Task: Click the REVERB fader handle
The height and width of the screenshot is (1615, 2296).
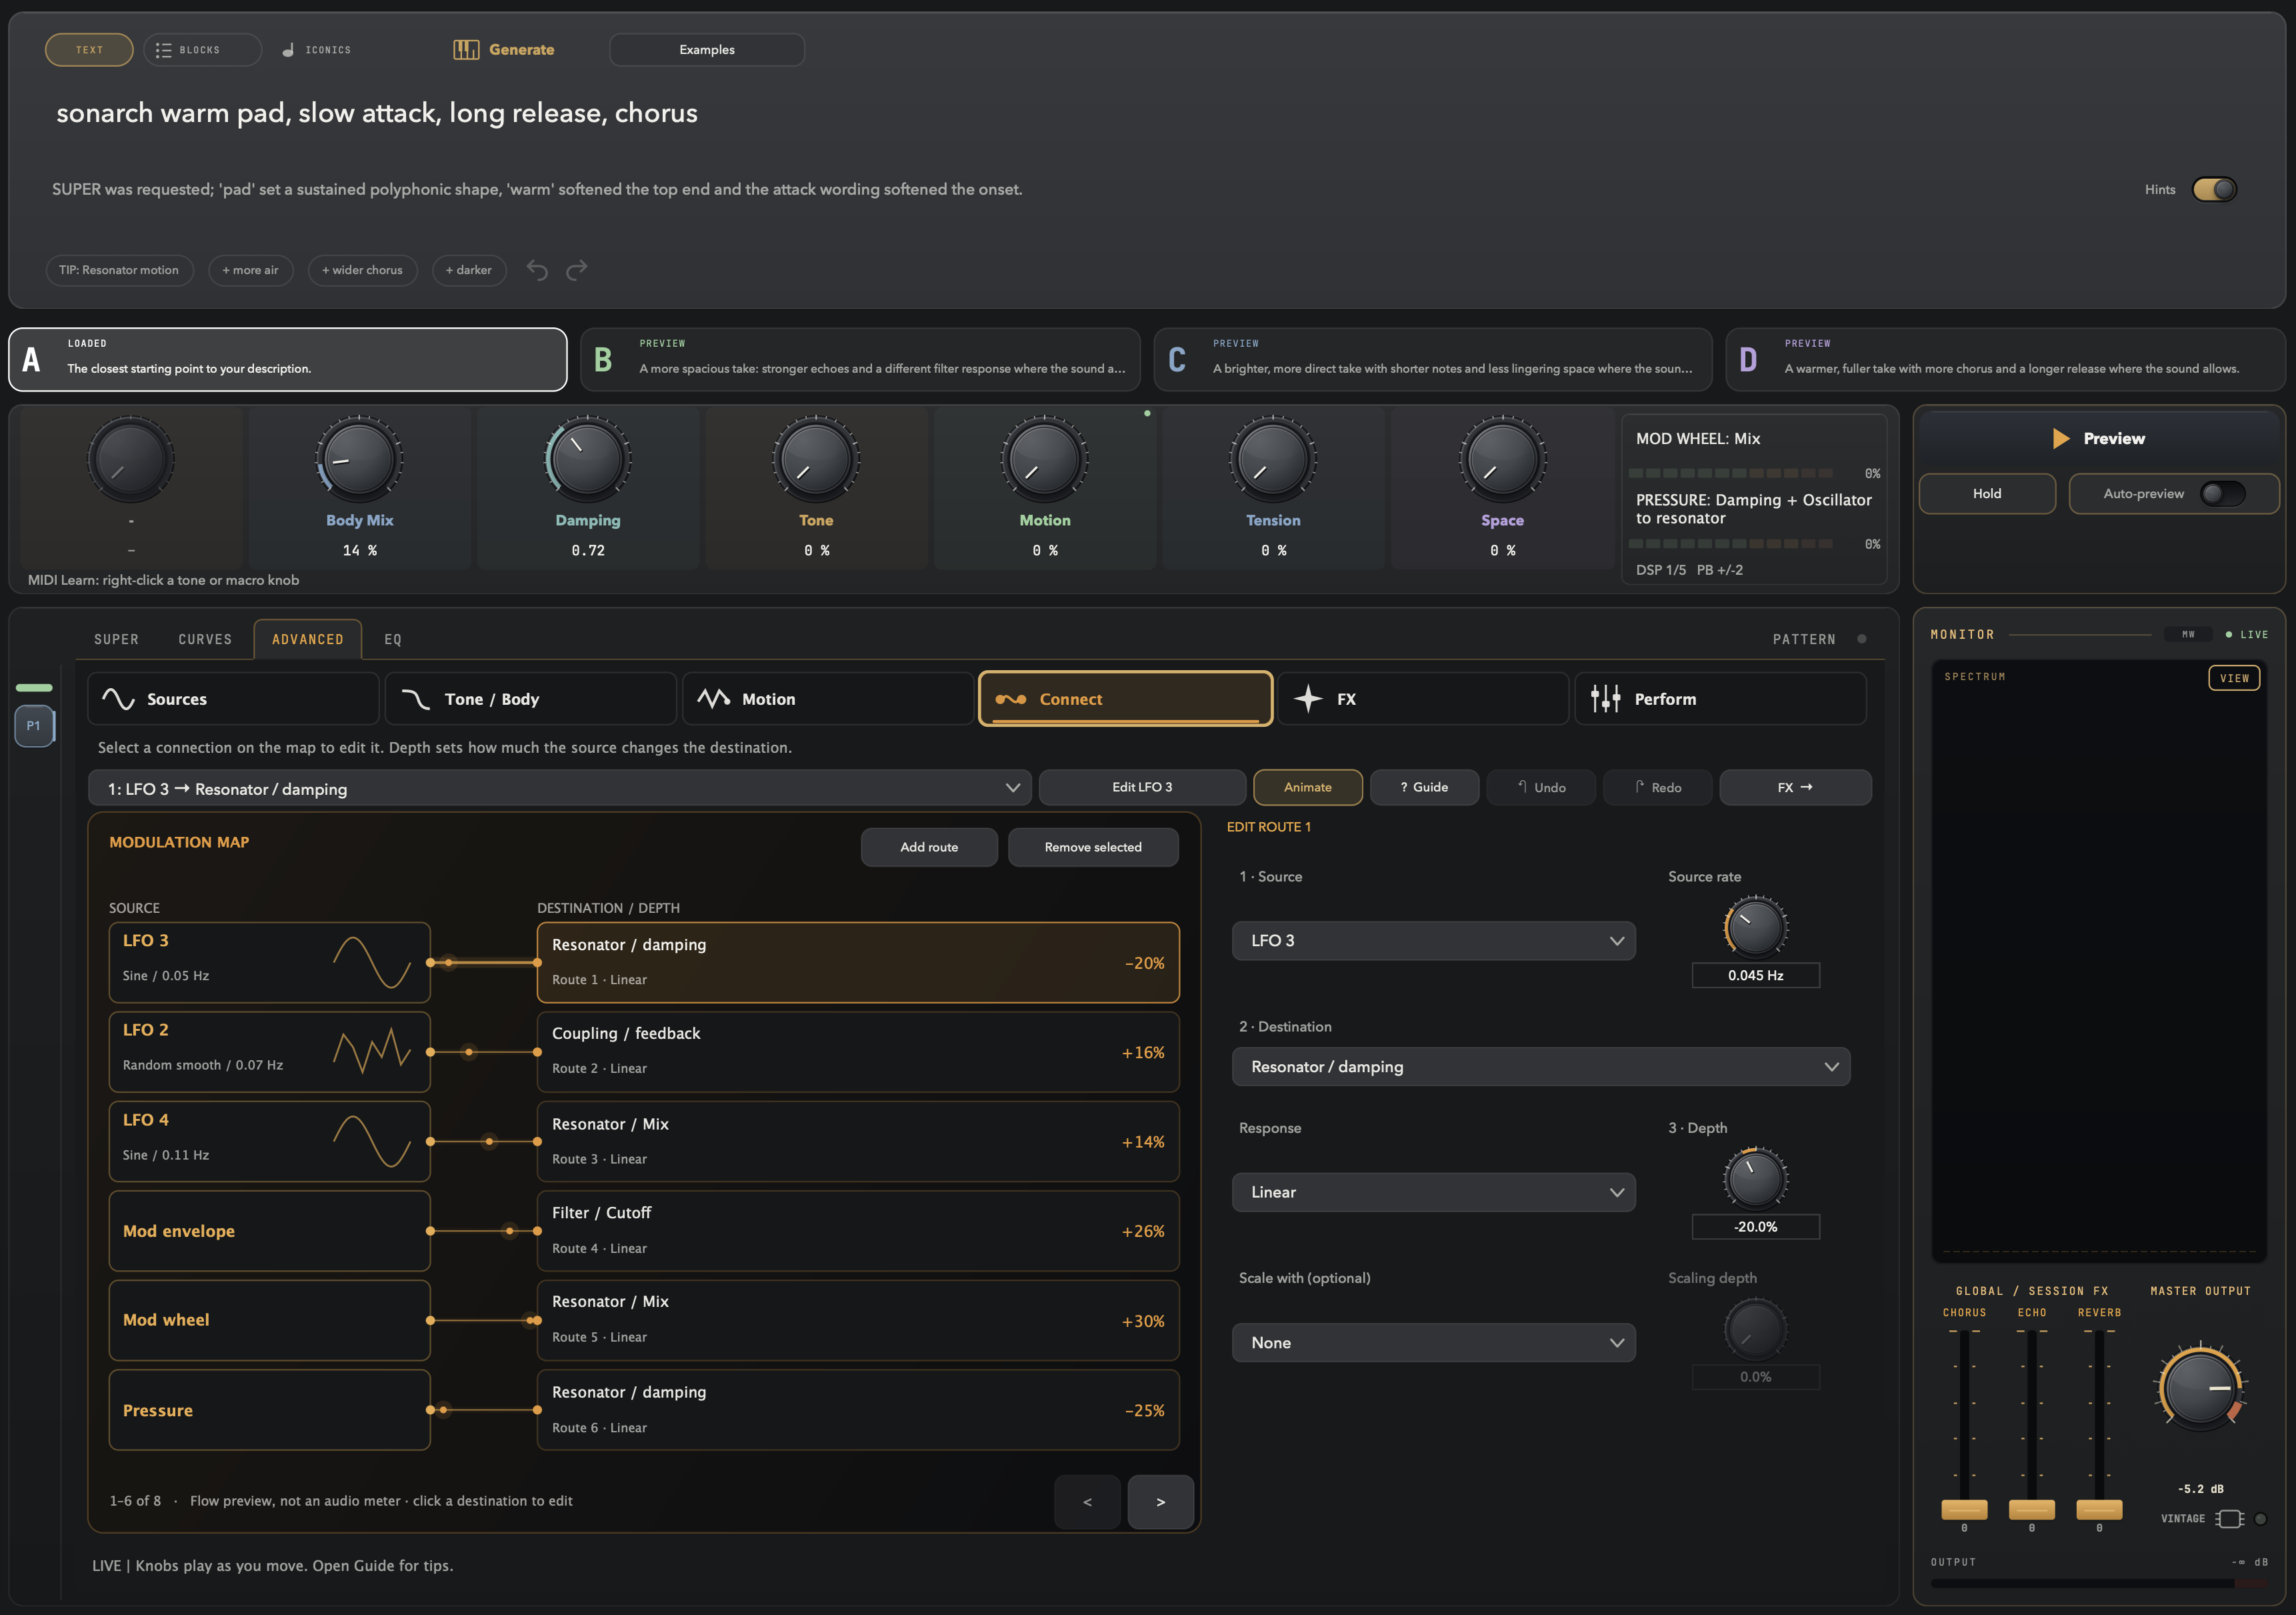Action: [x=2099, y=1509]
